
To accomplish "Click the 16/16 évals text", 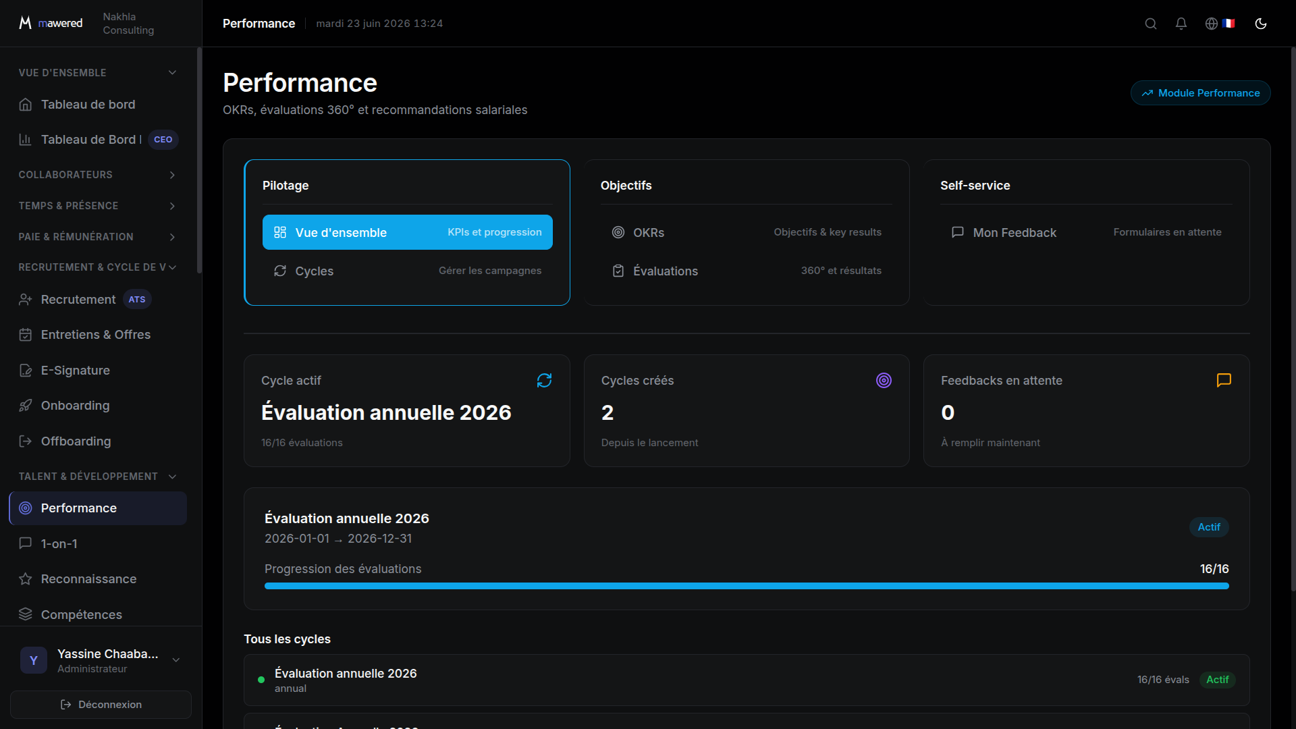I will pos(1163,680).
